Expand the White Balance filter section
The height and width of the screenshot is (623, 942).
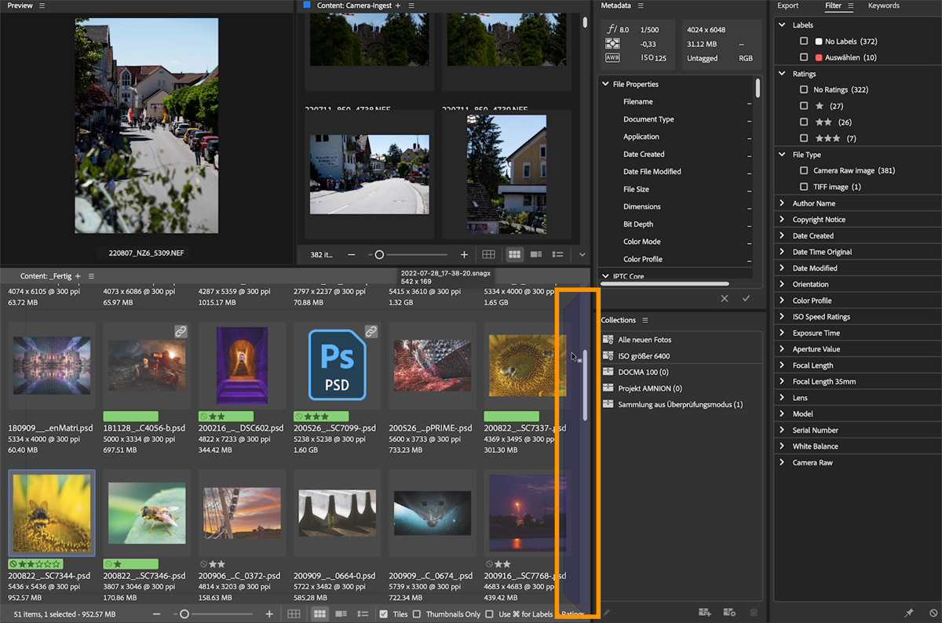tap(782, 446)
